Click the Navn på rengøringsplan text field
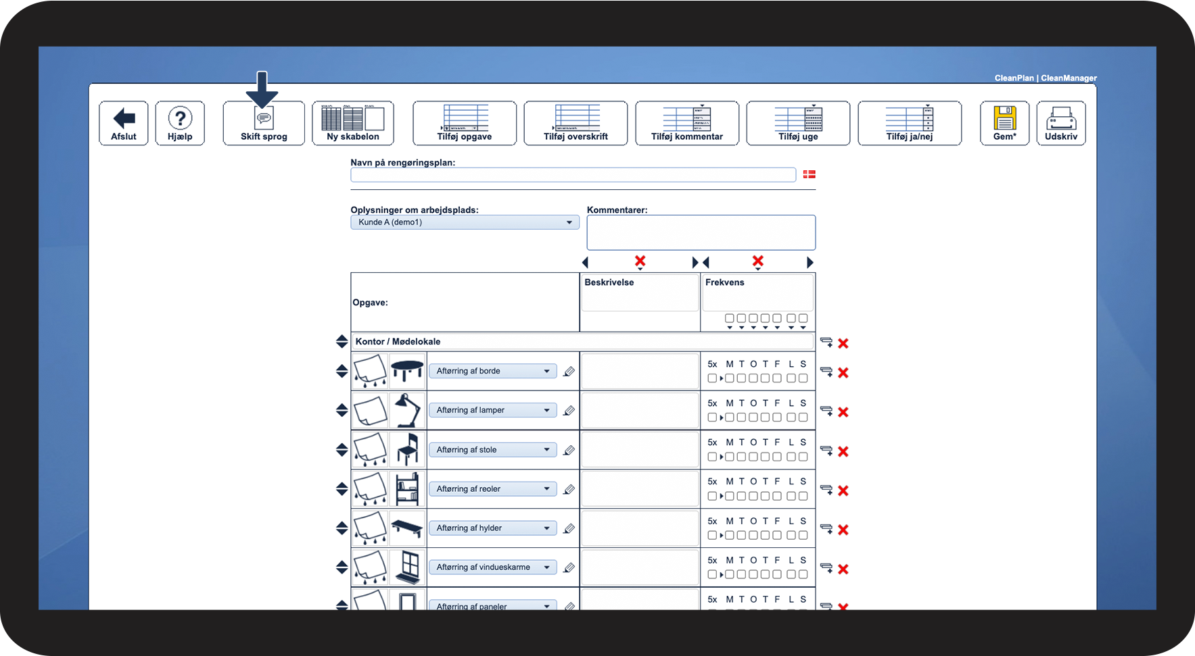The image size is (1195, 656). point(573,175)
